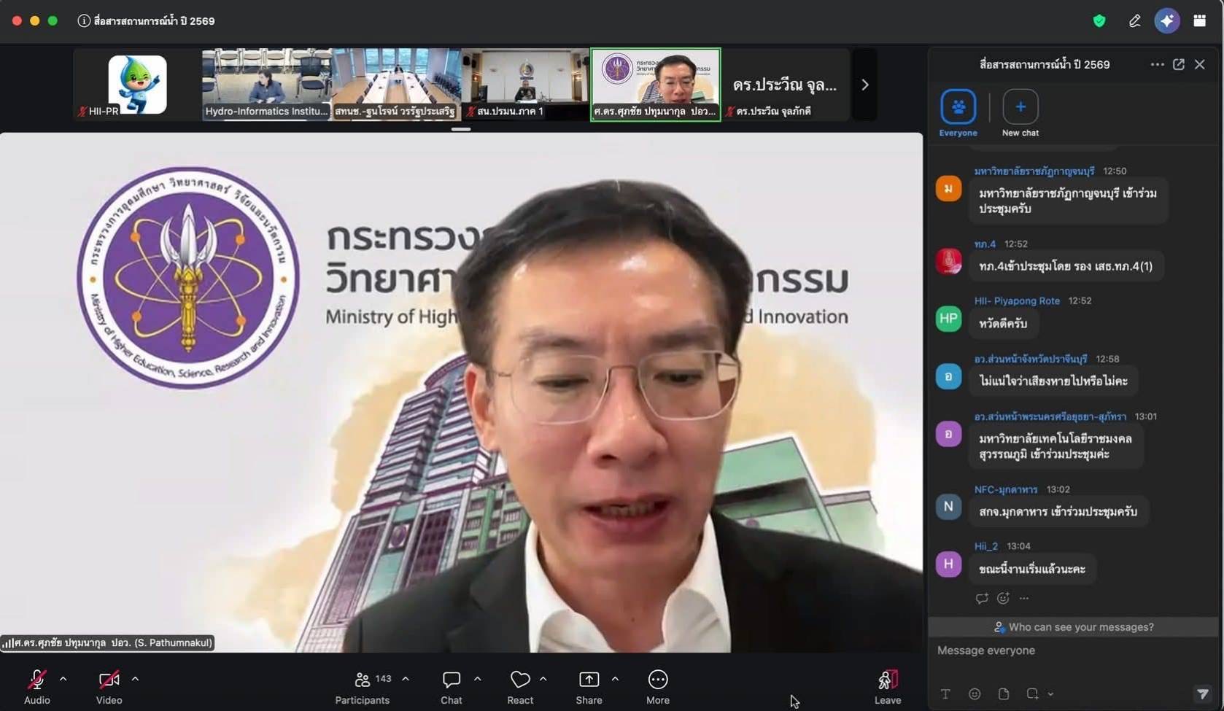Select the Everyone chat channel
1224x711 pixels.
(x=958, y=113)
